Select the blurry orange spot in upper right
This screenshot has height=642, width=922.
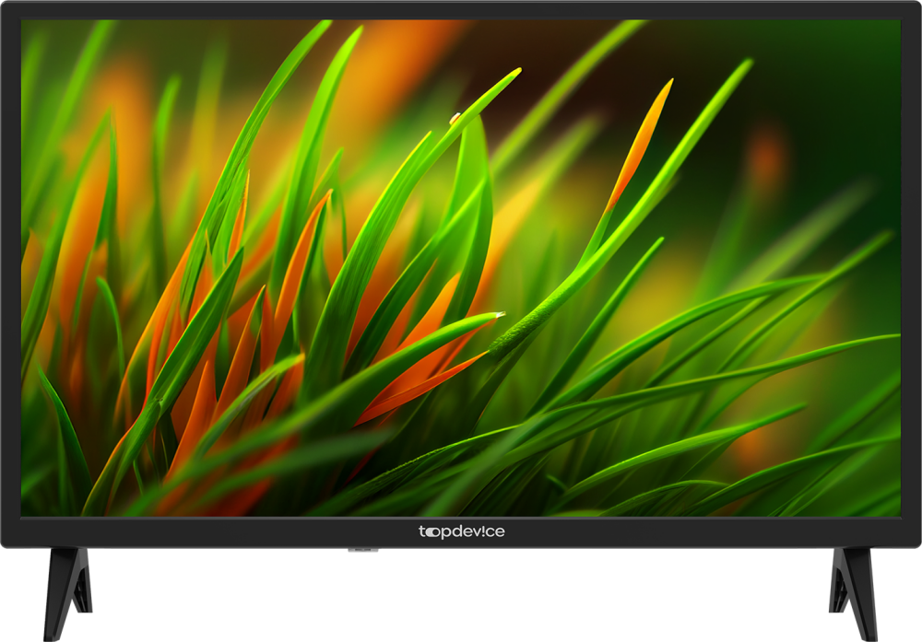pos(767,158)
